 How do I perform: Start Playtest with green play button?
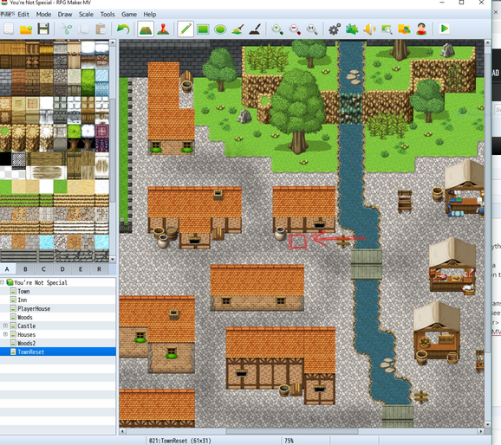(x=444, y=29)
